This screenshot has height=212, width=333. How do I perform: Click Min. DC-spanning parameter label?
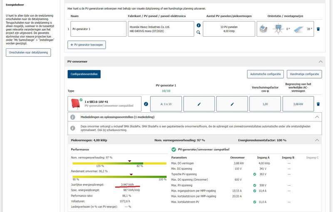point(181,169)
